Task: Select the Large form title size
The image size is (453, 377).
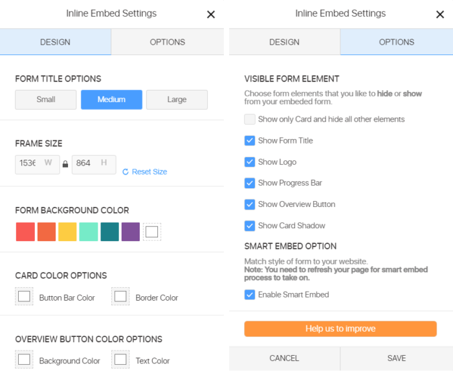Action: point(177,100)
